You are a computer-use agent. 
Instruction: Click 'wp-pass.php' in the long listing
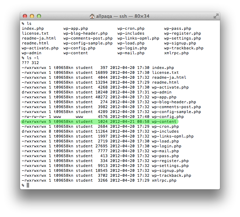tap(165, 156)
